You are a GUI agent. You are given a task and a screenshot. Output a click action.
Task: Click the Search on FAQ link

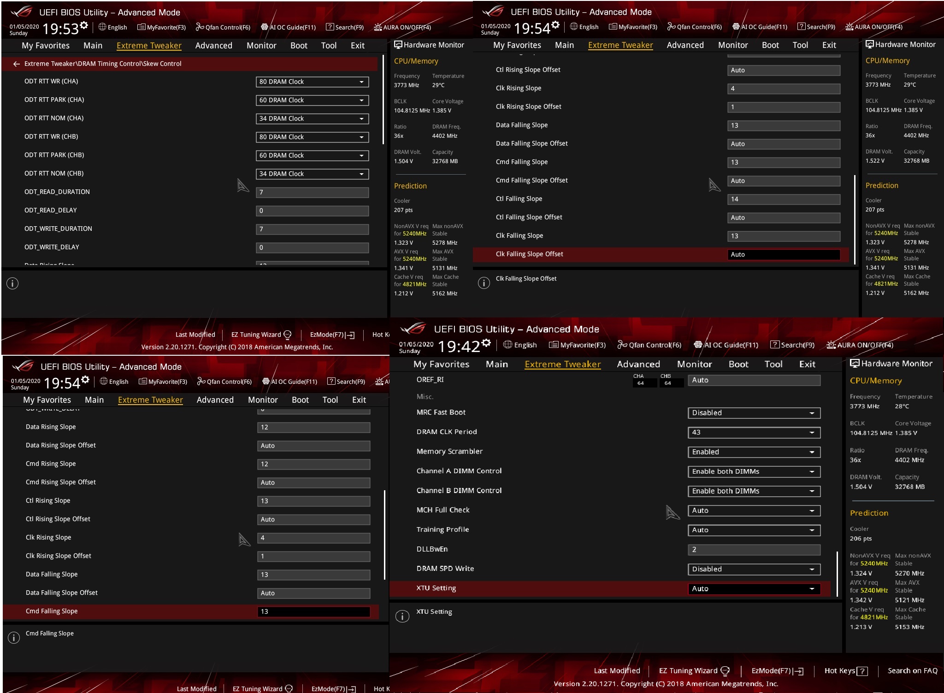(x=912, y=671)
